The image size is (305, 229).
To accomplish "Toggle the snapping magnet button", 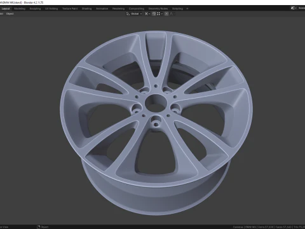I will pos(154,14).
